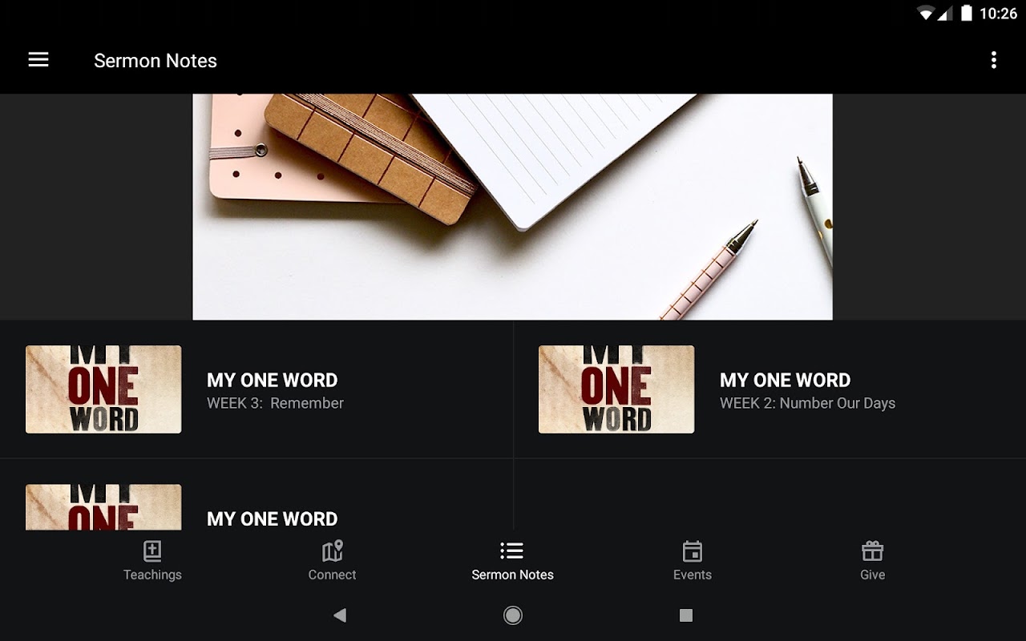Select WEEK 3 My One Word thumbnail
1026x641 pixels.
coord(103,389)
